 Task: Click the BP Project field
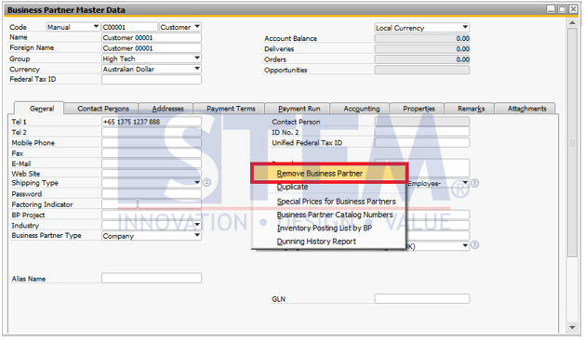[152, 215]
